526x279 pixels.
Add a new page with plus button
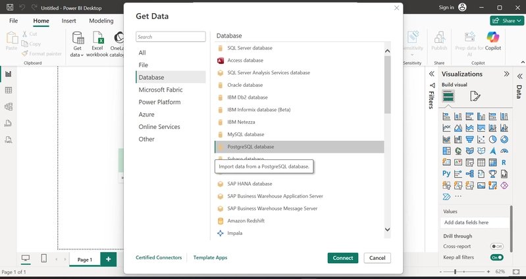tap(109, 259)
